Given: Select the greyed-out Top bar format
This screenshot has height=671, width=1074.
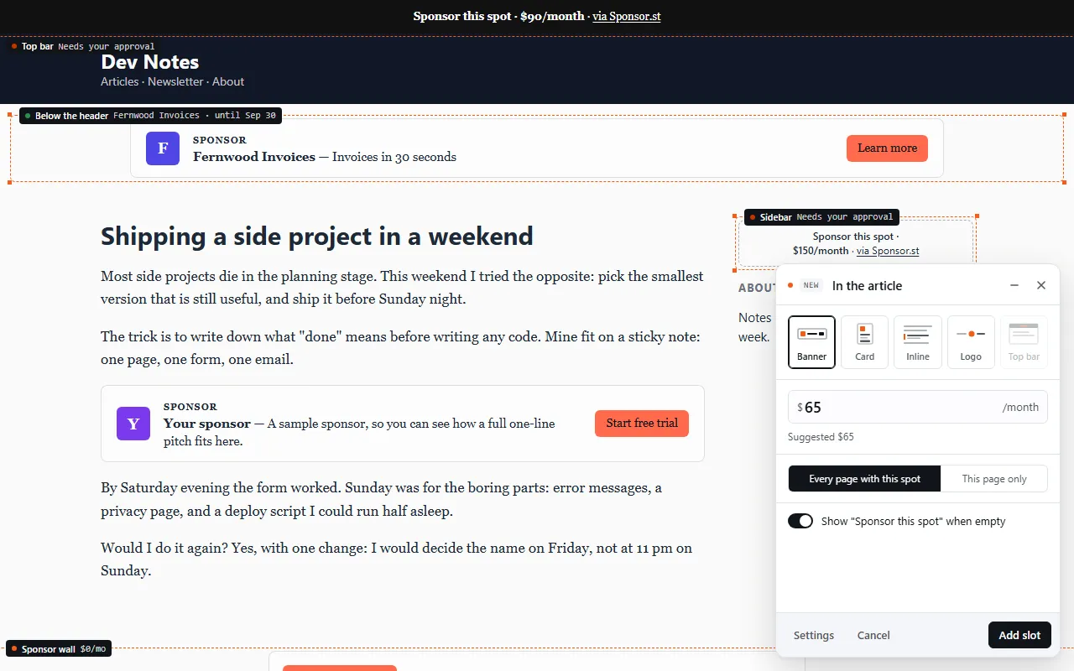Looking at the screenshot, I should (x=1024, y=342).
